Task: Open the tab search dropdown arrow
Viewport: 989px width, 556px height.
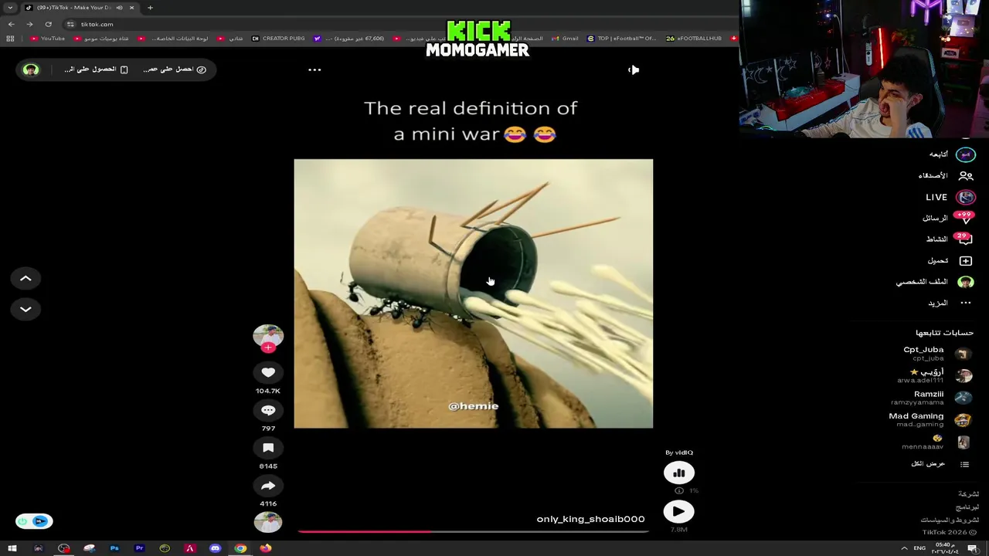Action: [x=10, y=8]
